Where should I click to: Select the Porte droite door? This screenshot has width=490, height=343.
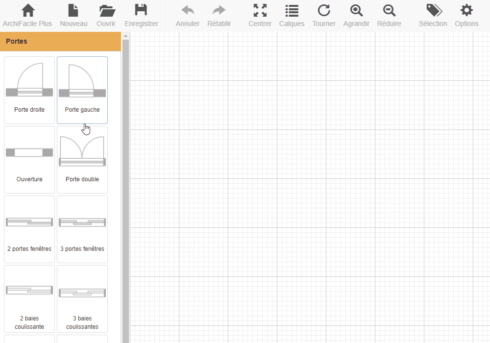click(29, 90)
